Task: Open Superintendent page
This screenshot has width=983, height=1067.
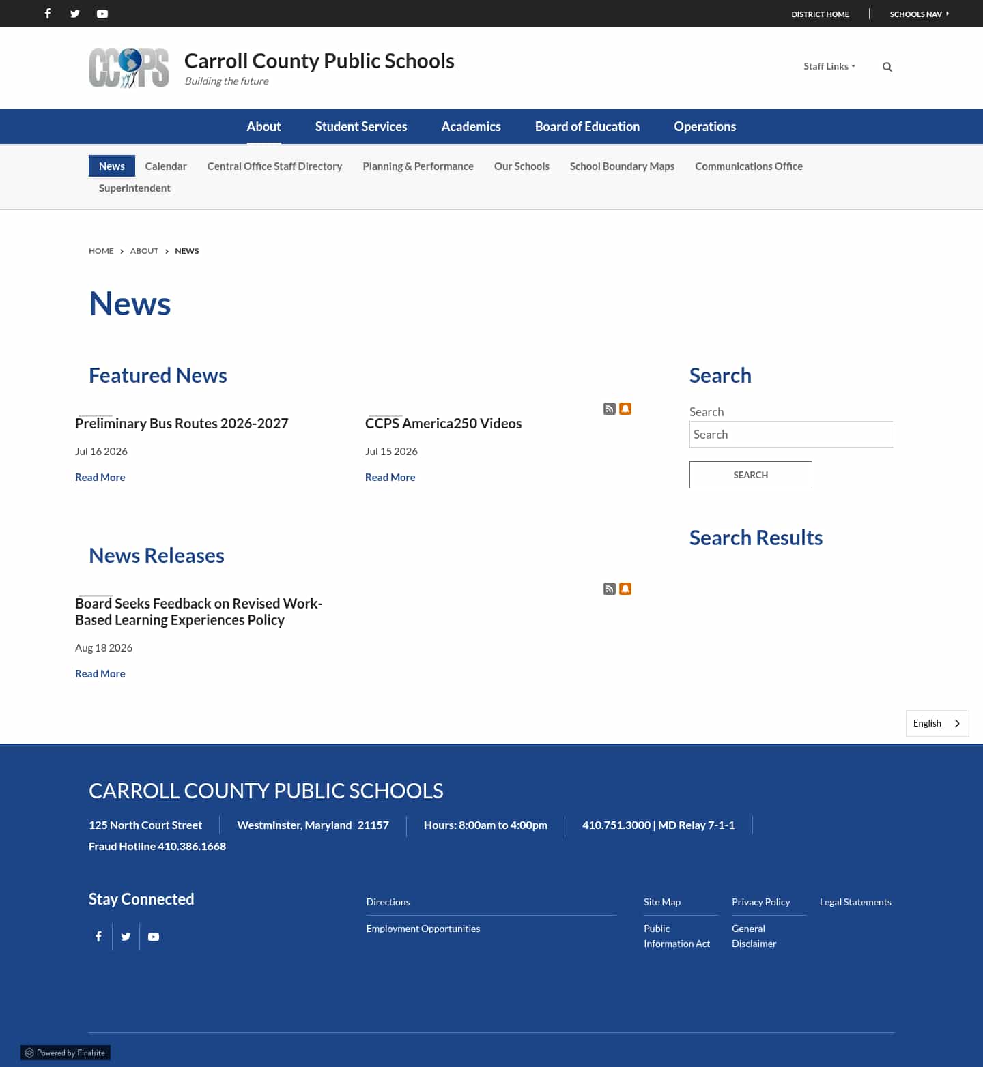Action: [134, 188]
